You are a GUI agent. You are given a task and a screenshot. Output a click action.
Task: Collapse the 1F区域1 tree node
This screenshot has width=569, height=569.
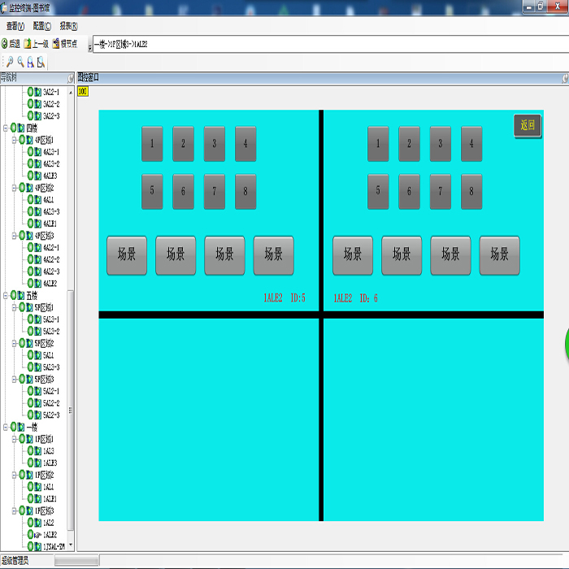(14, 439)
